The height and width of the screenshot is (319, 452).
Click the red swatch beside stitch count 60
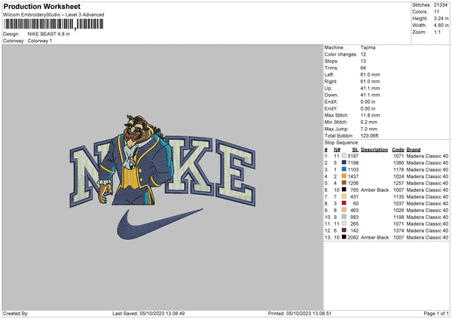344,203
